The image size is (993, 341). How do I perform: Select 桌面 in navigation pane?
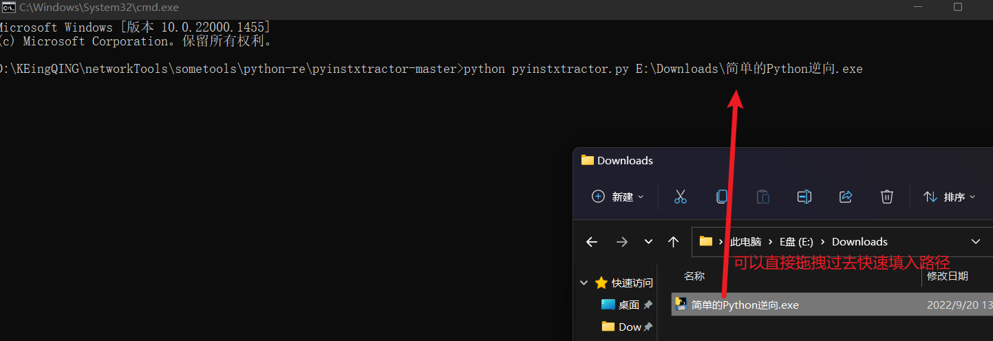(x=629, y=305)
